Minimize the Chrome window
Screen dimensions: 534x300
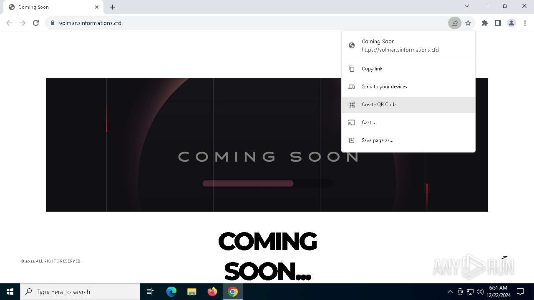[x=486, y=6]
